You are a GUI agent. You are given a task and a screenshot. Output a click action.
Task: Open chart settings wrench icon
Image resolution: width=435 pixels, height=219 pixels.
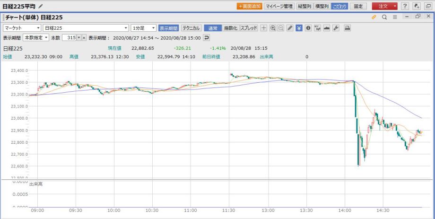click(336, 28)
